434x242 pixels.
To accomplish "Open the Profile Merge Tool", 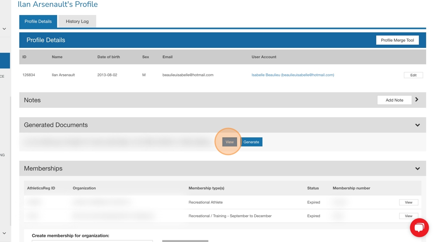I will coord(397,40).
